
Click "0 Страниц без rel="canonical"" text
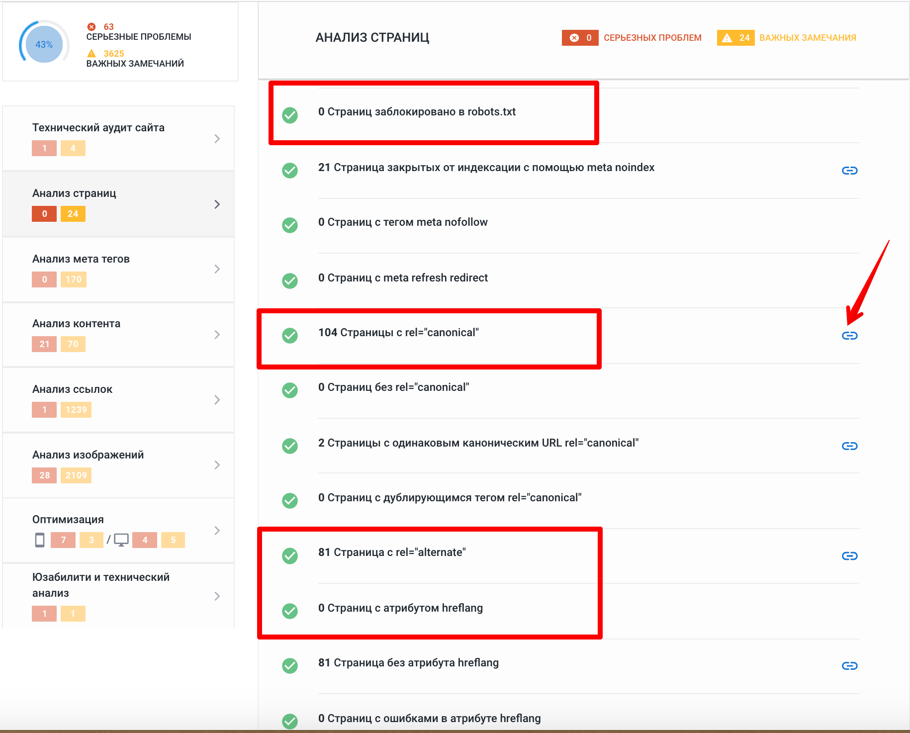click(394, 387)
